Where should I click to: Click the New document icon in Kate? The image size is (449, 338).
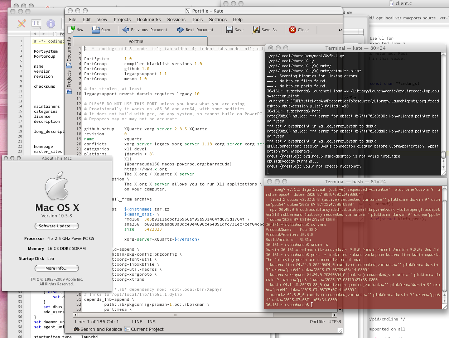(72, 30)
